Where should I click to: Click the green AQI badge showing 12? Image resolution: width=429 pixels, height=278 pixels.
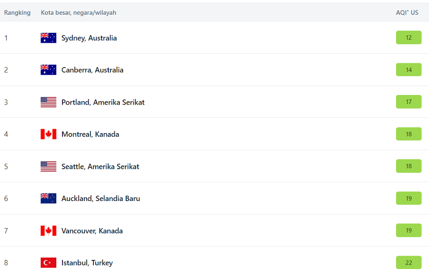(409, 38)
